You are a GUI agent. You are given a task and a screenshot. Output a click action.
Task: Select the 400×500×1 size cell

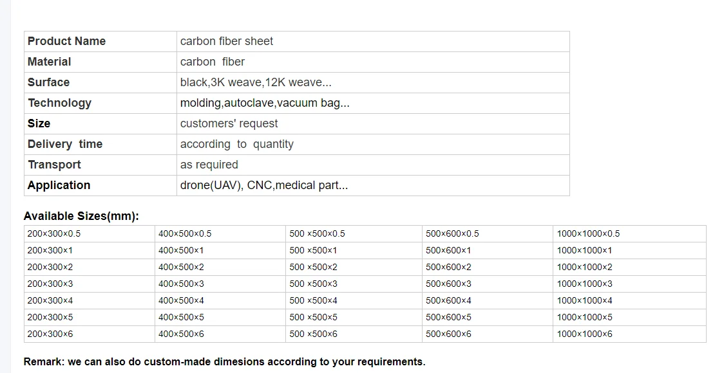click(x=181, y=250)
